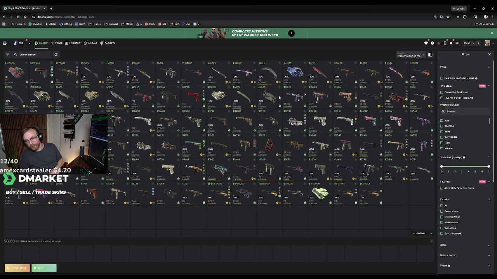Open the DMarket bookmark
Screen dimensions: 497x279
[x=35, y=24]
